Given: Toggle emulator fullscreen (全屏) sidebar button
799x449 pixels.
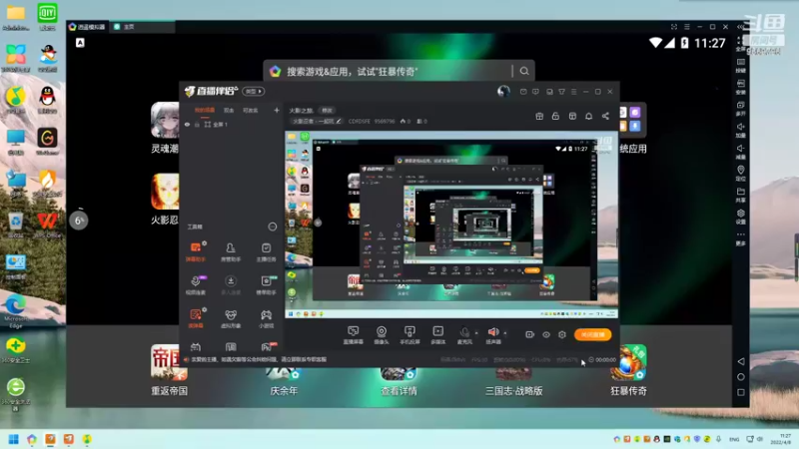Looking at the screenshot, I should tap(741, 43).
